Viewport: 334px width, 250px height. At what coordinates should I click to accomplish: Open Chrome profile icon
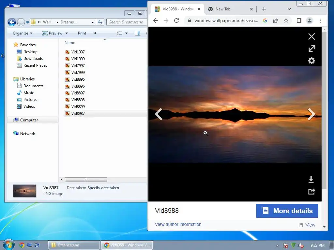[310, 21]
